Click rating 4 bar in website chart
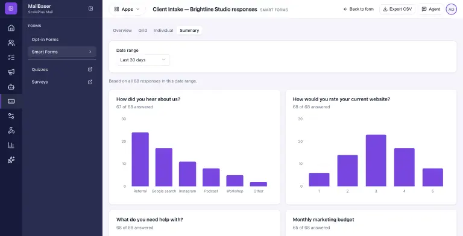The image size is (463, 236). point(405,167)
